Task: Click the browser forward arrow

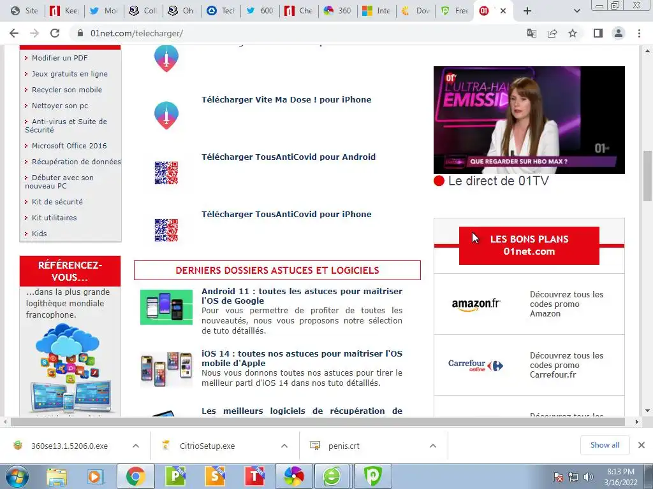Action: pyautogui.click(x=34, y=33)
